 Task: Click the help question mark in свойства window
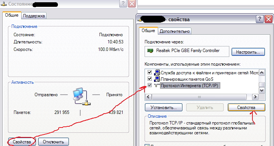tap(260, 19)
